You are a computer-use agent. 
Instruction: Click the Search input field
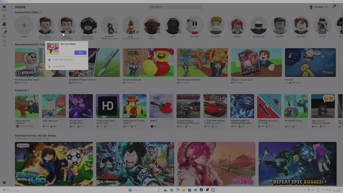point(176,7)
